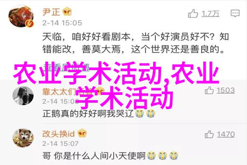Screen dimensions: 247x165
Task: Go to the 改头换id user profile name
Action: tap(58, 134)
